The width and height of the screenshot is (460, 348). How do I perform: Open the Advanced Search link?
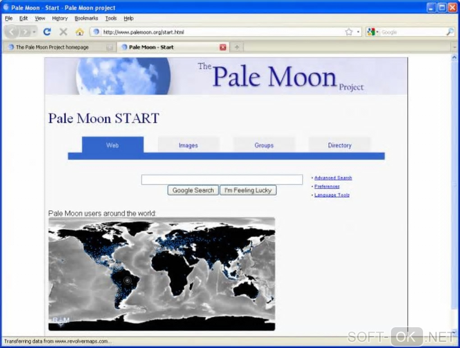[333, 178]
